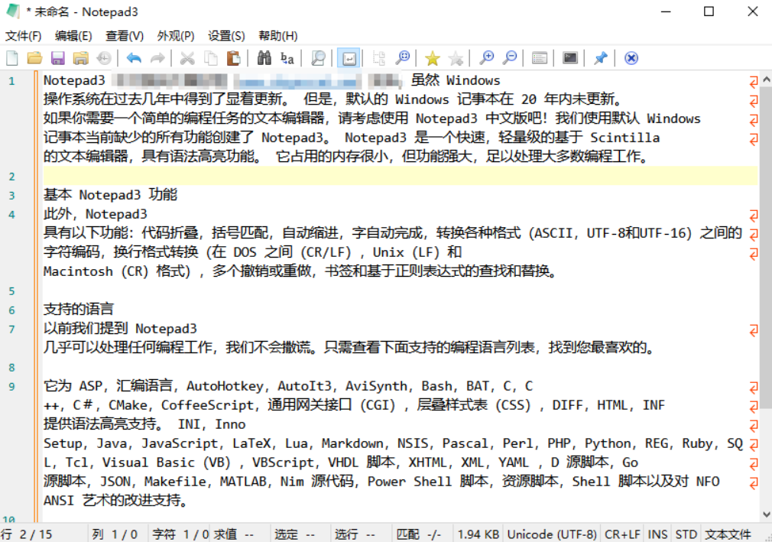The image size is (772, 542).
Task: Add to favorites with the yellow star
Action: pyautogui.click(x=433, y=58)
